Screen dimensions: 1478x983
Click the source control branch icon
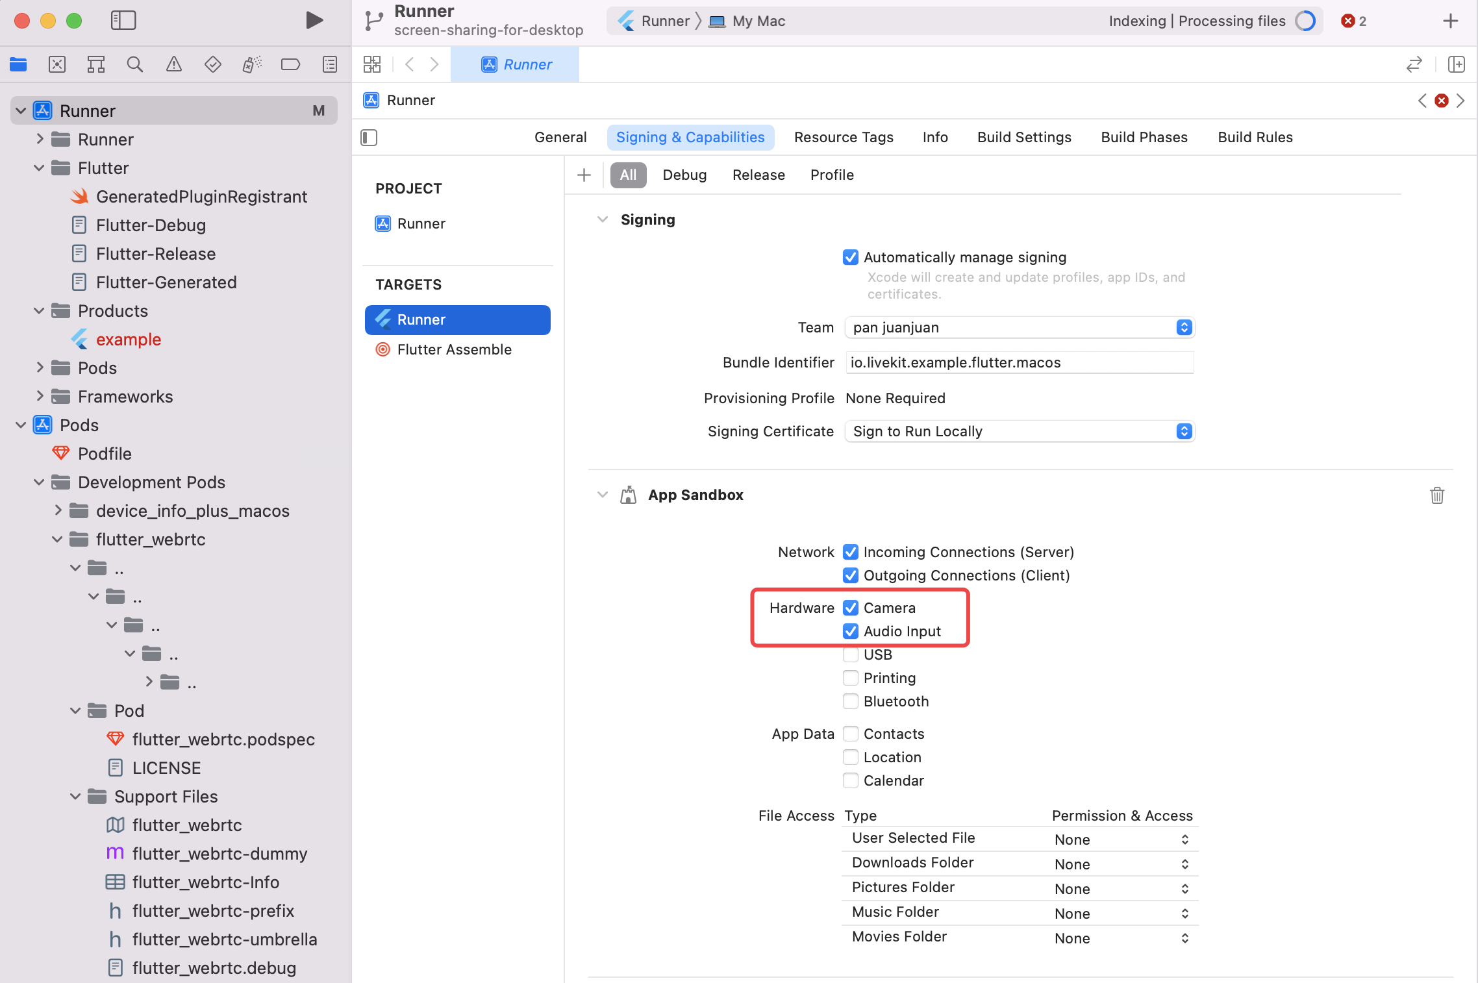click(374, 21)
